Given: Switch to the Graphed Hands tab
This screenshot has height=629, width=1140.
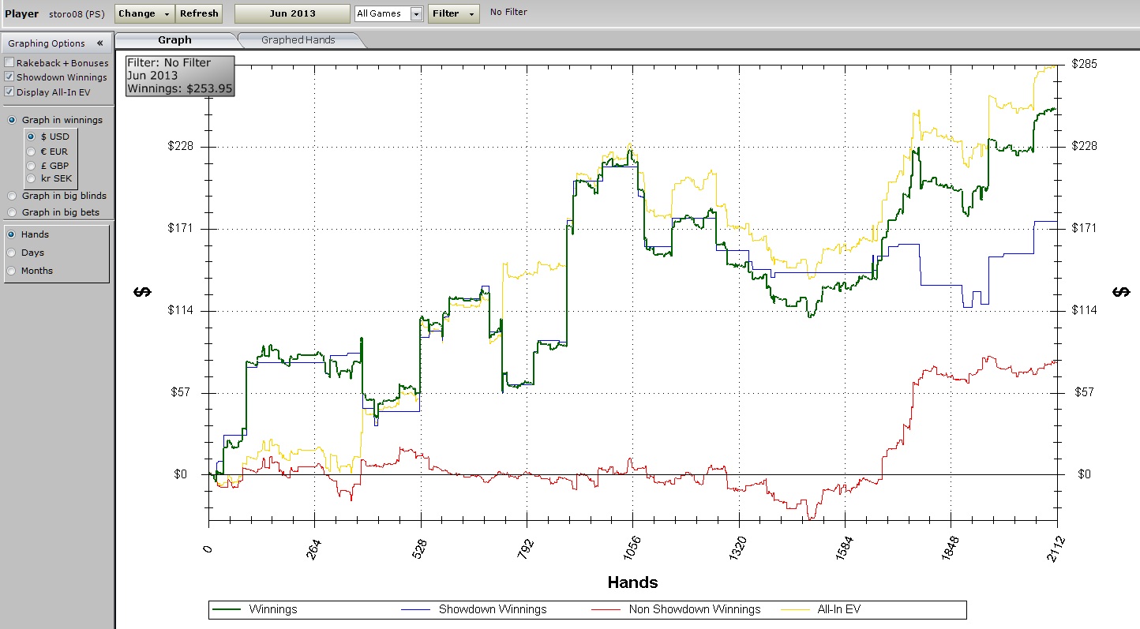Looking at the screenshot, I should click(298, 40).
